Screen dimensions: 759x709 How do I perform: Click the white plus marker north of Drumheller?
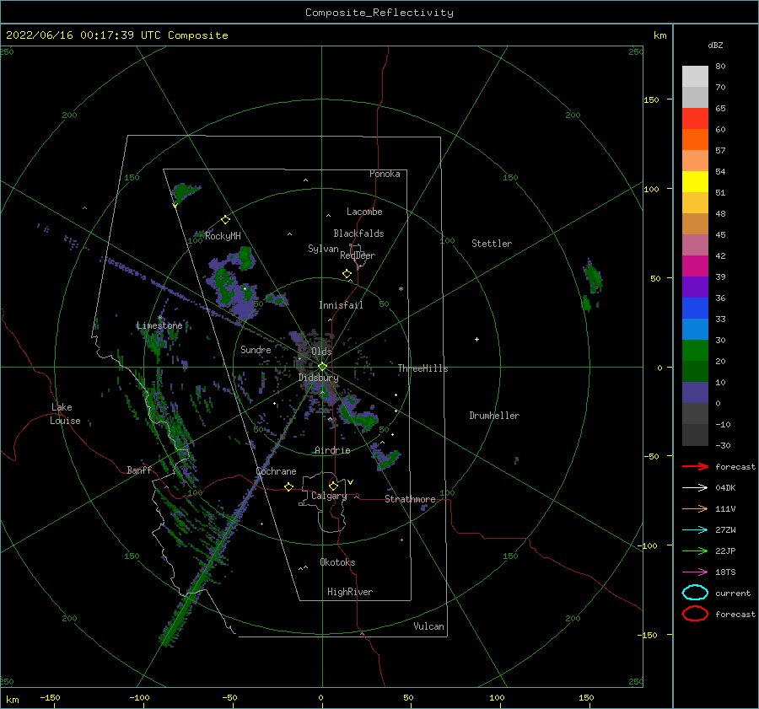click(476, 339)
